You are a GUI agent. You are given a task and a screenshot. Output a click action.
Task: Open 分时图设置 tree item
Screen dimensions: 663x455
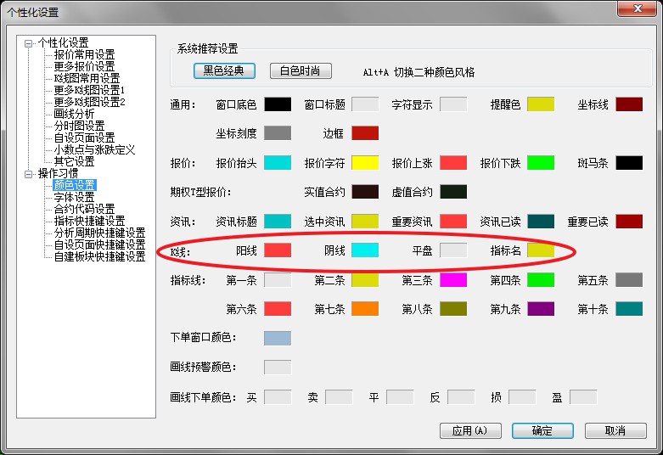coord(79,126)
